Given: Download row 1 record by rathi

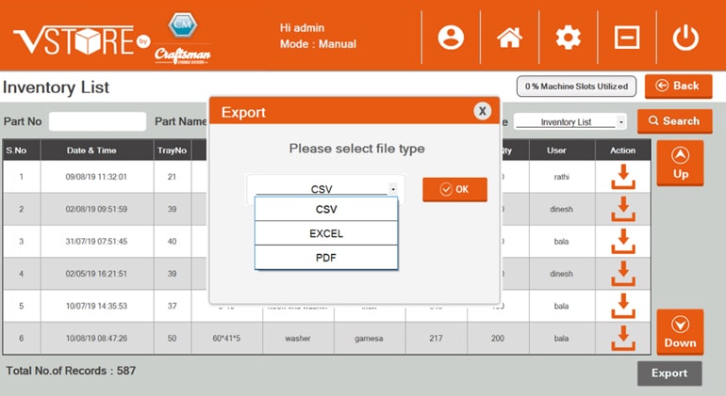Looking at the screenshot, I should [623, 177].
